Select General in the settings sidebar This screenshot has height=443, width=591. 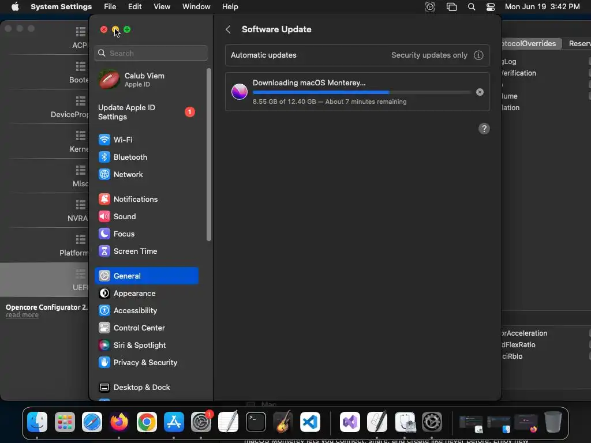(147, 276)
